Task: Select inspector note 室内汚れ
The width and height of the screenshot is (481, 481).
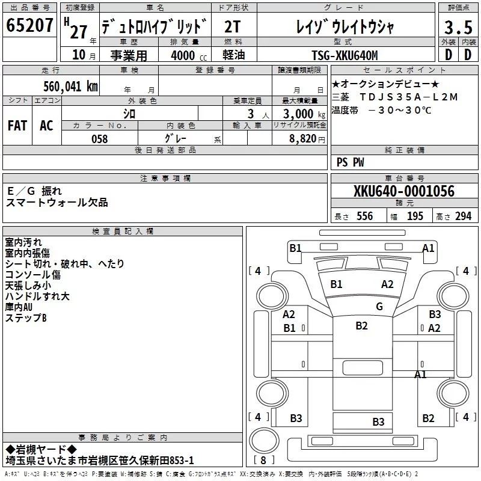Action: pyautogui.click(x=23, y=242)
